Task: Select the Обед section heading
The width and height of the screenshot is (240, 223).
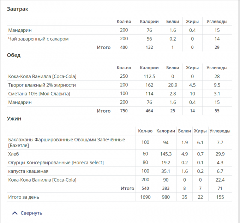Action: [14, 55]
